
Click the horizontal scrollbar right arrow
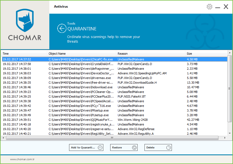(x=226, y=138)
